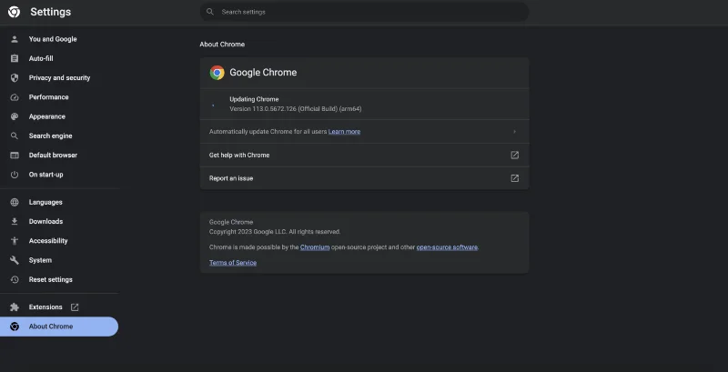Click the external-link icon for Report an issue
Viewport: 728px width, 372px height.
pos(514,178)
